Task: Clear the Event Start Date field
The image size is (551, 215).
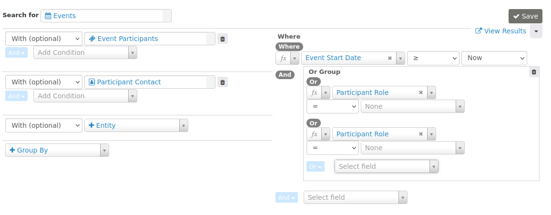Action: tap(390, 58)
